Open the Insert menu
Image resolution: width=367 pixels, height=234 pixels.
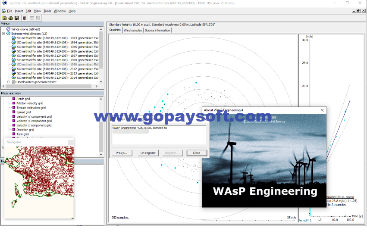click(19, 11)
